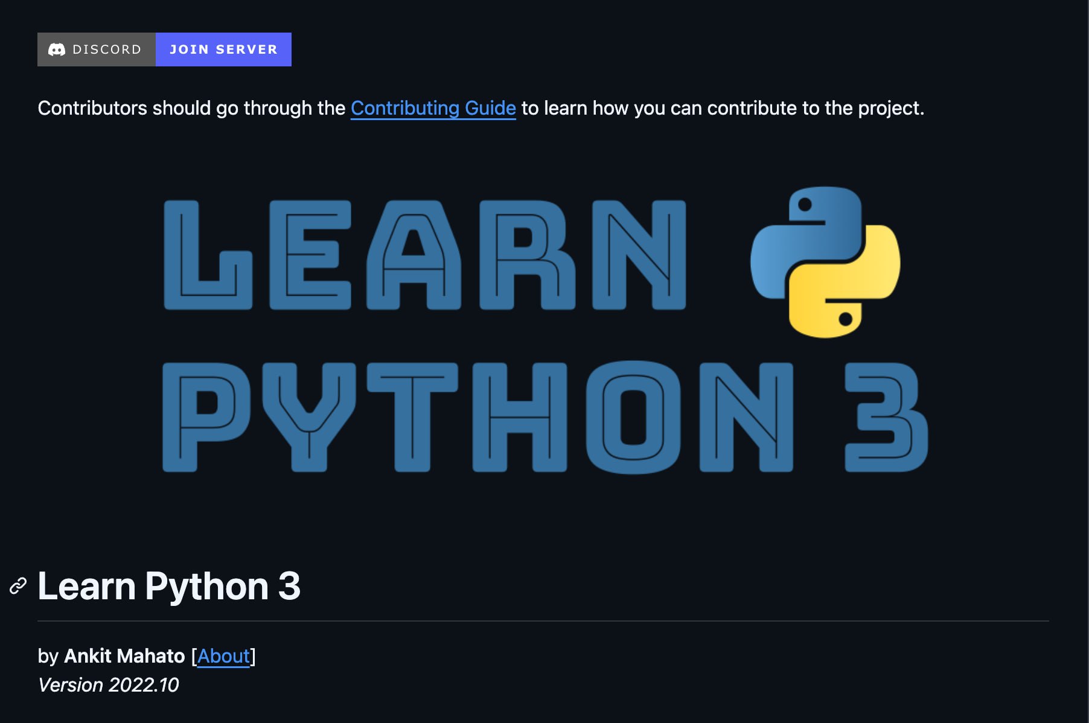Click the letter A in the LEARN banner
1089x723 pixels.
coord(414,255)
